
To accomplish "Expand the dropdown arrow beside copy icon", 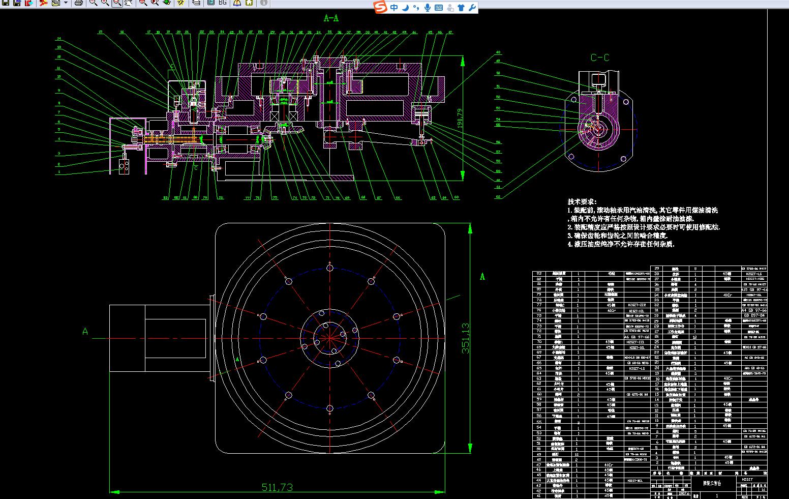I will [x=66, y=3].
